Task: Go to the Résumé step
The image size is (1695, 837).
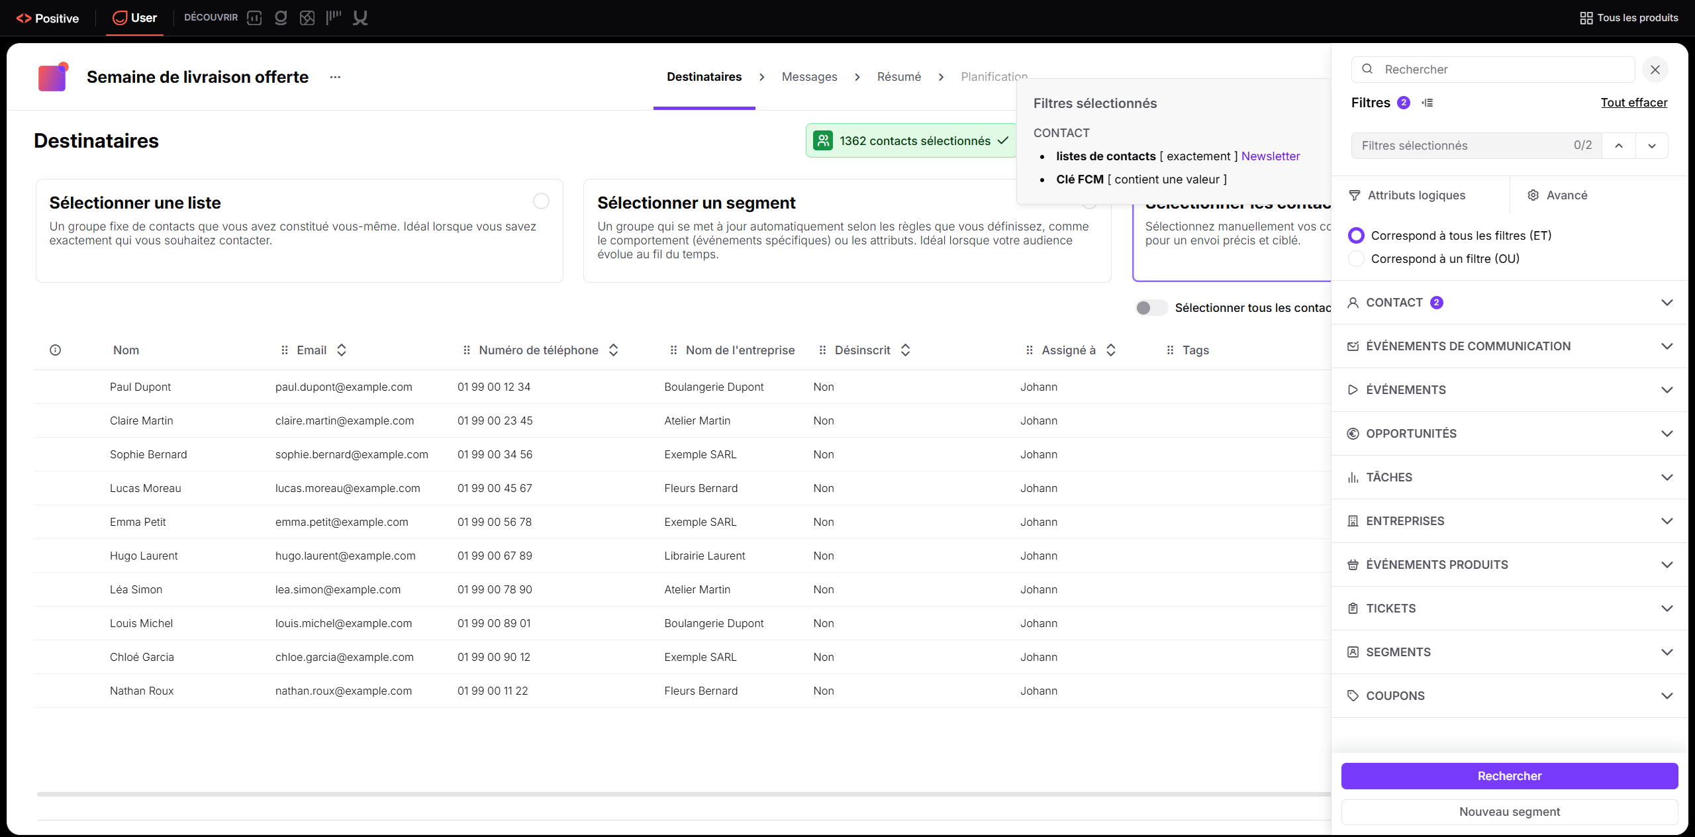Action: pyautogui.click(x=898, y=77)
